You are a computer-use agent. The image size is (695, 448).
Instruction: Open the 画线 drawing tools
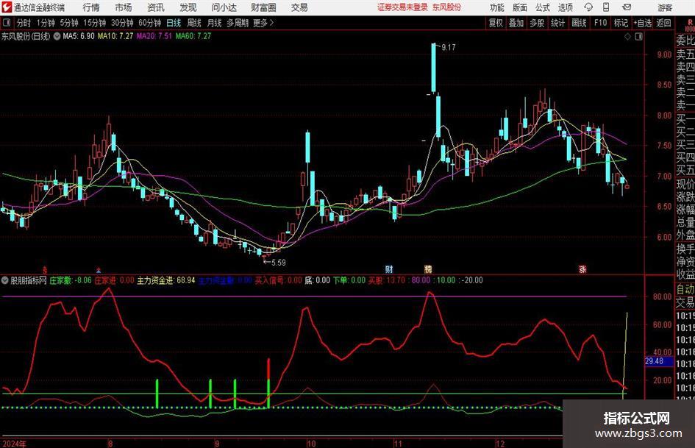579,23
